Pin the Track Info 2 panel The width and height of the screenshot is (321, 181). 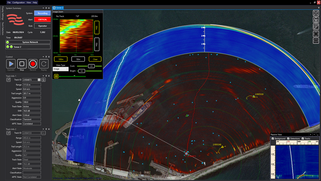(x=46, y=129)
